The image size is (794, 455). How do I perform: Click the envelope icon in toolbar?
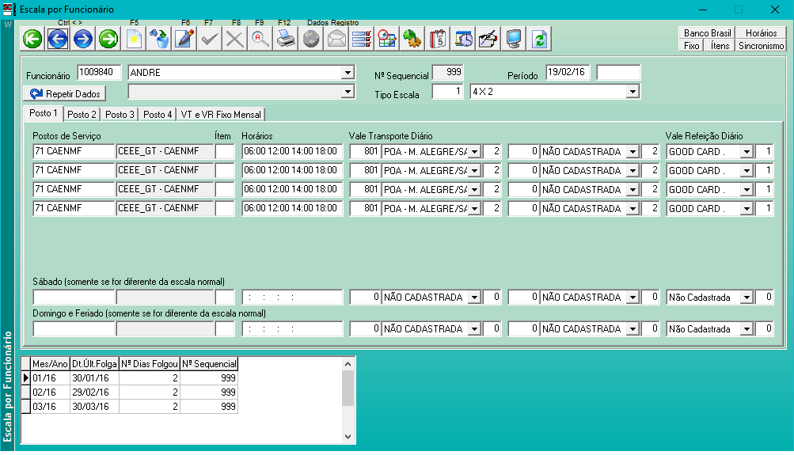pos(336,39)
